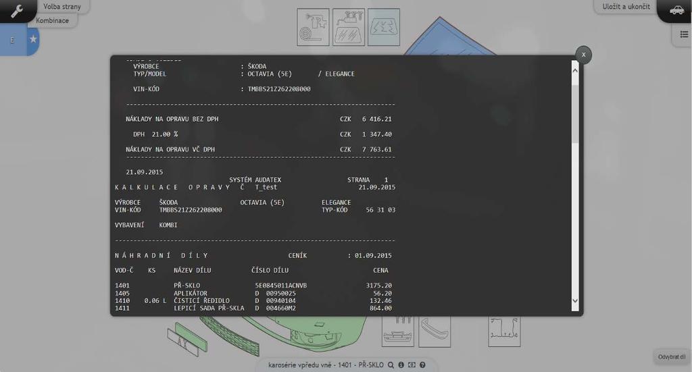692x372 pixels.
Task: Open the car icon panel
Action: pos(676,11)
